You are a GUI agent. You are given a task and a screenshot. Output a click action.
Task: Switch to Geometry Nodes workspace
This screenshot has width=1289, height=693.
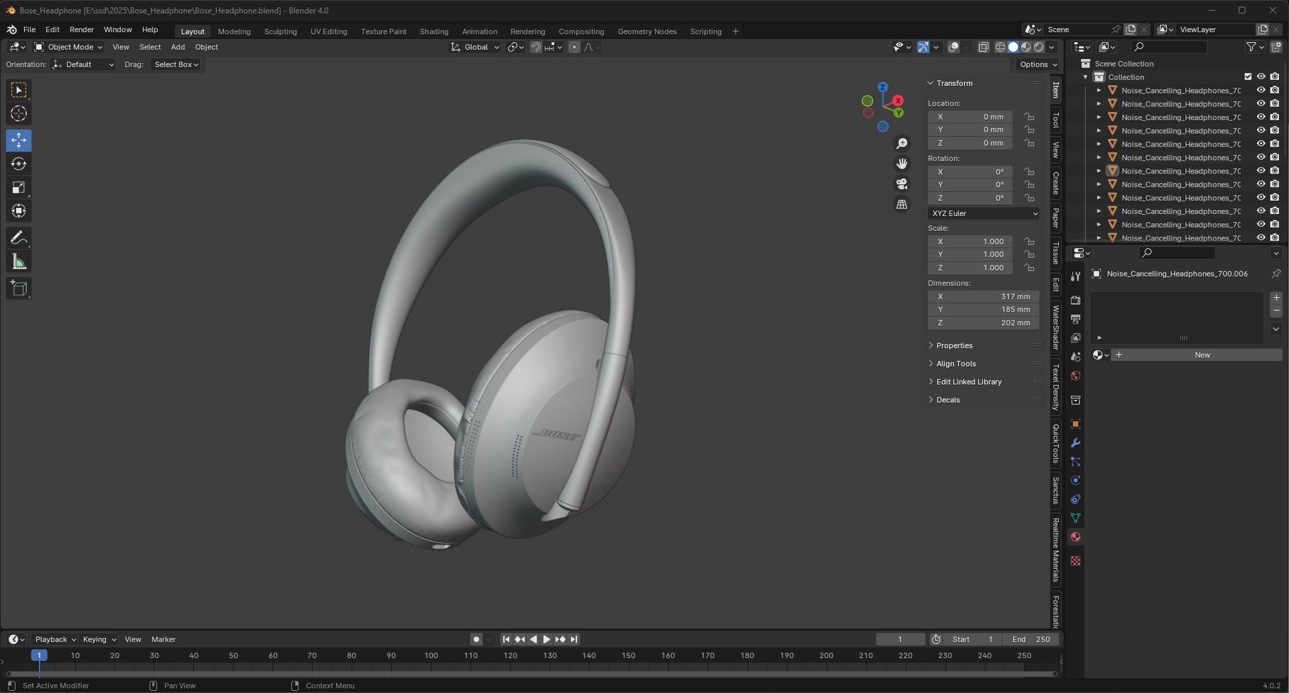tap(647, 32)
